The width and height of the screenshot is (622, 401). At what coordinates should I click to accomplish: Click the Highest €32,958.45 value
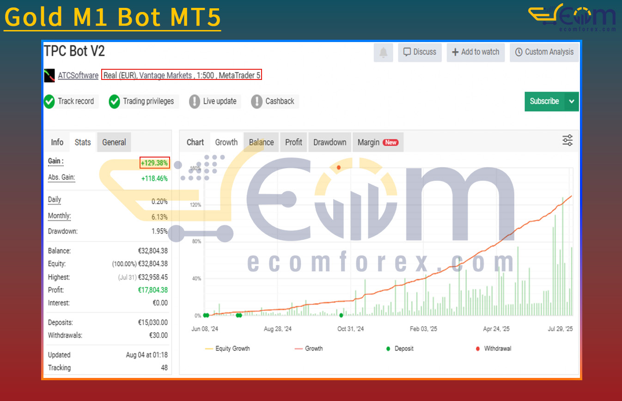[152, 277]
